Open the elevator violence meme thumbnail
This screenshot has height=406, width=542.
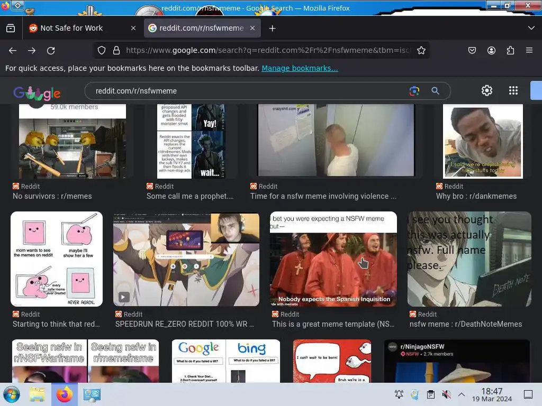point(336,140)
